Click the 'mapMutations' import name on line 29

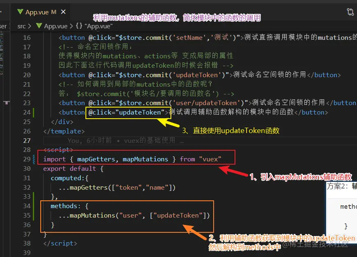[x=145, y=159]
